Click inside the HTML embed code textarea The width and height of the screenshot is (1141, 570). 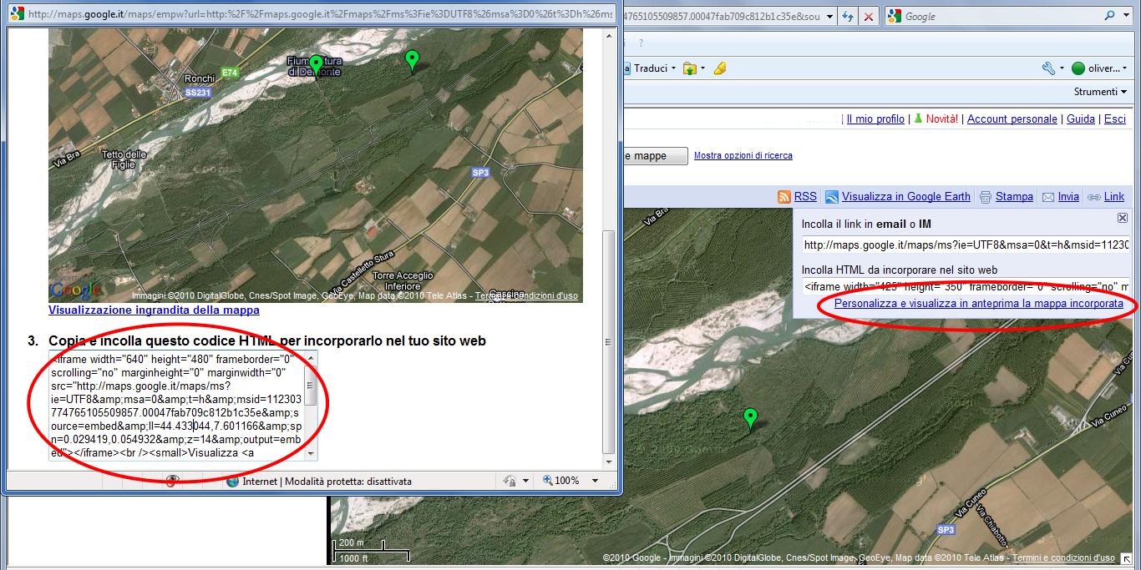pyautogui.click(x=176, y=405)
